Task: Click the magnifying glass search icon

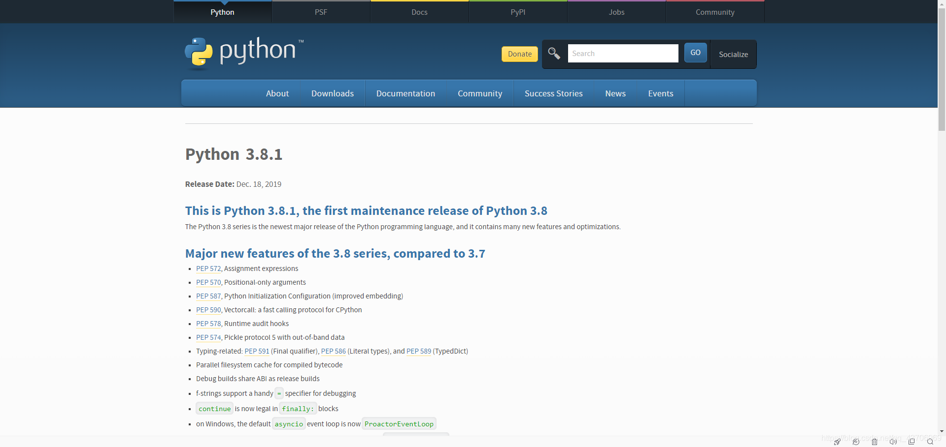Action: (x=554, y=53)
